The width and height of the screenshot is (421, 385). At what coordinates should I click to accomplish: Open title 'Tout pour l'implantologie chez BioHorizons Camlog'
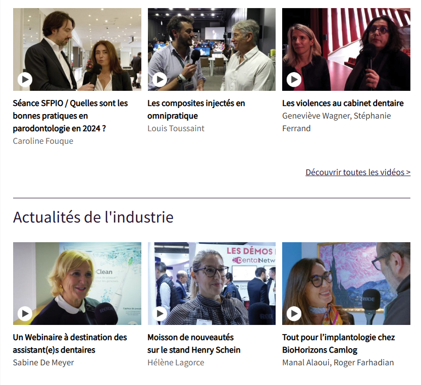tap(339, 344)
